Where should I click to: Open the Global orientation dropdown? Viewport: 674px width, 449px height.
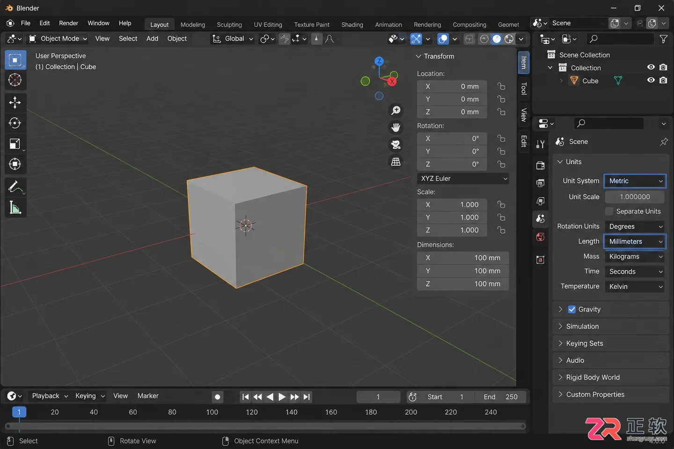232,39
